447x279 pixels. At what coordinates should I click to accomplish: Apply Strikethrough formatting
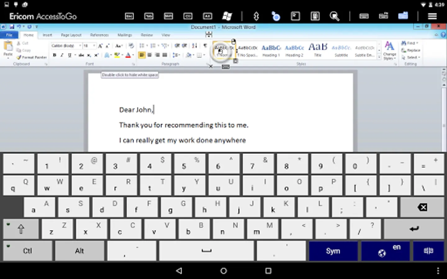[81, 55]
